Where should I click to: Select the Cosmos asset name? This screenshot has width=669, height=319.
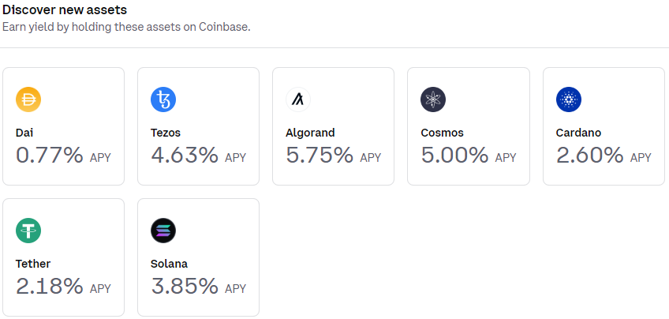443,133
